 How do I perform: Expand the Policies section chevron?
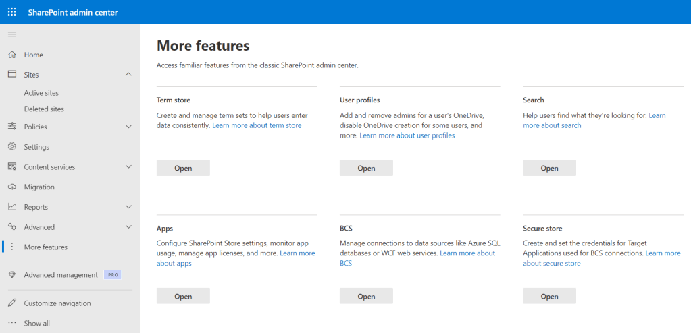coord(128,127)
